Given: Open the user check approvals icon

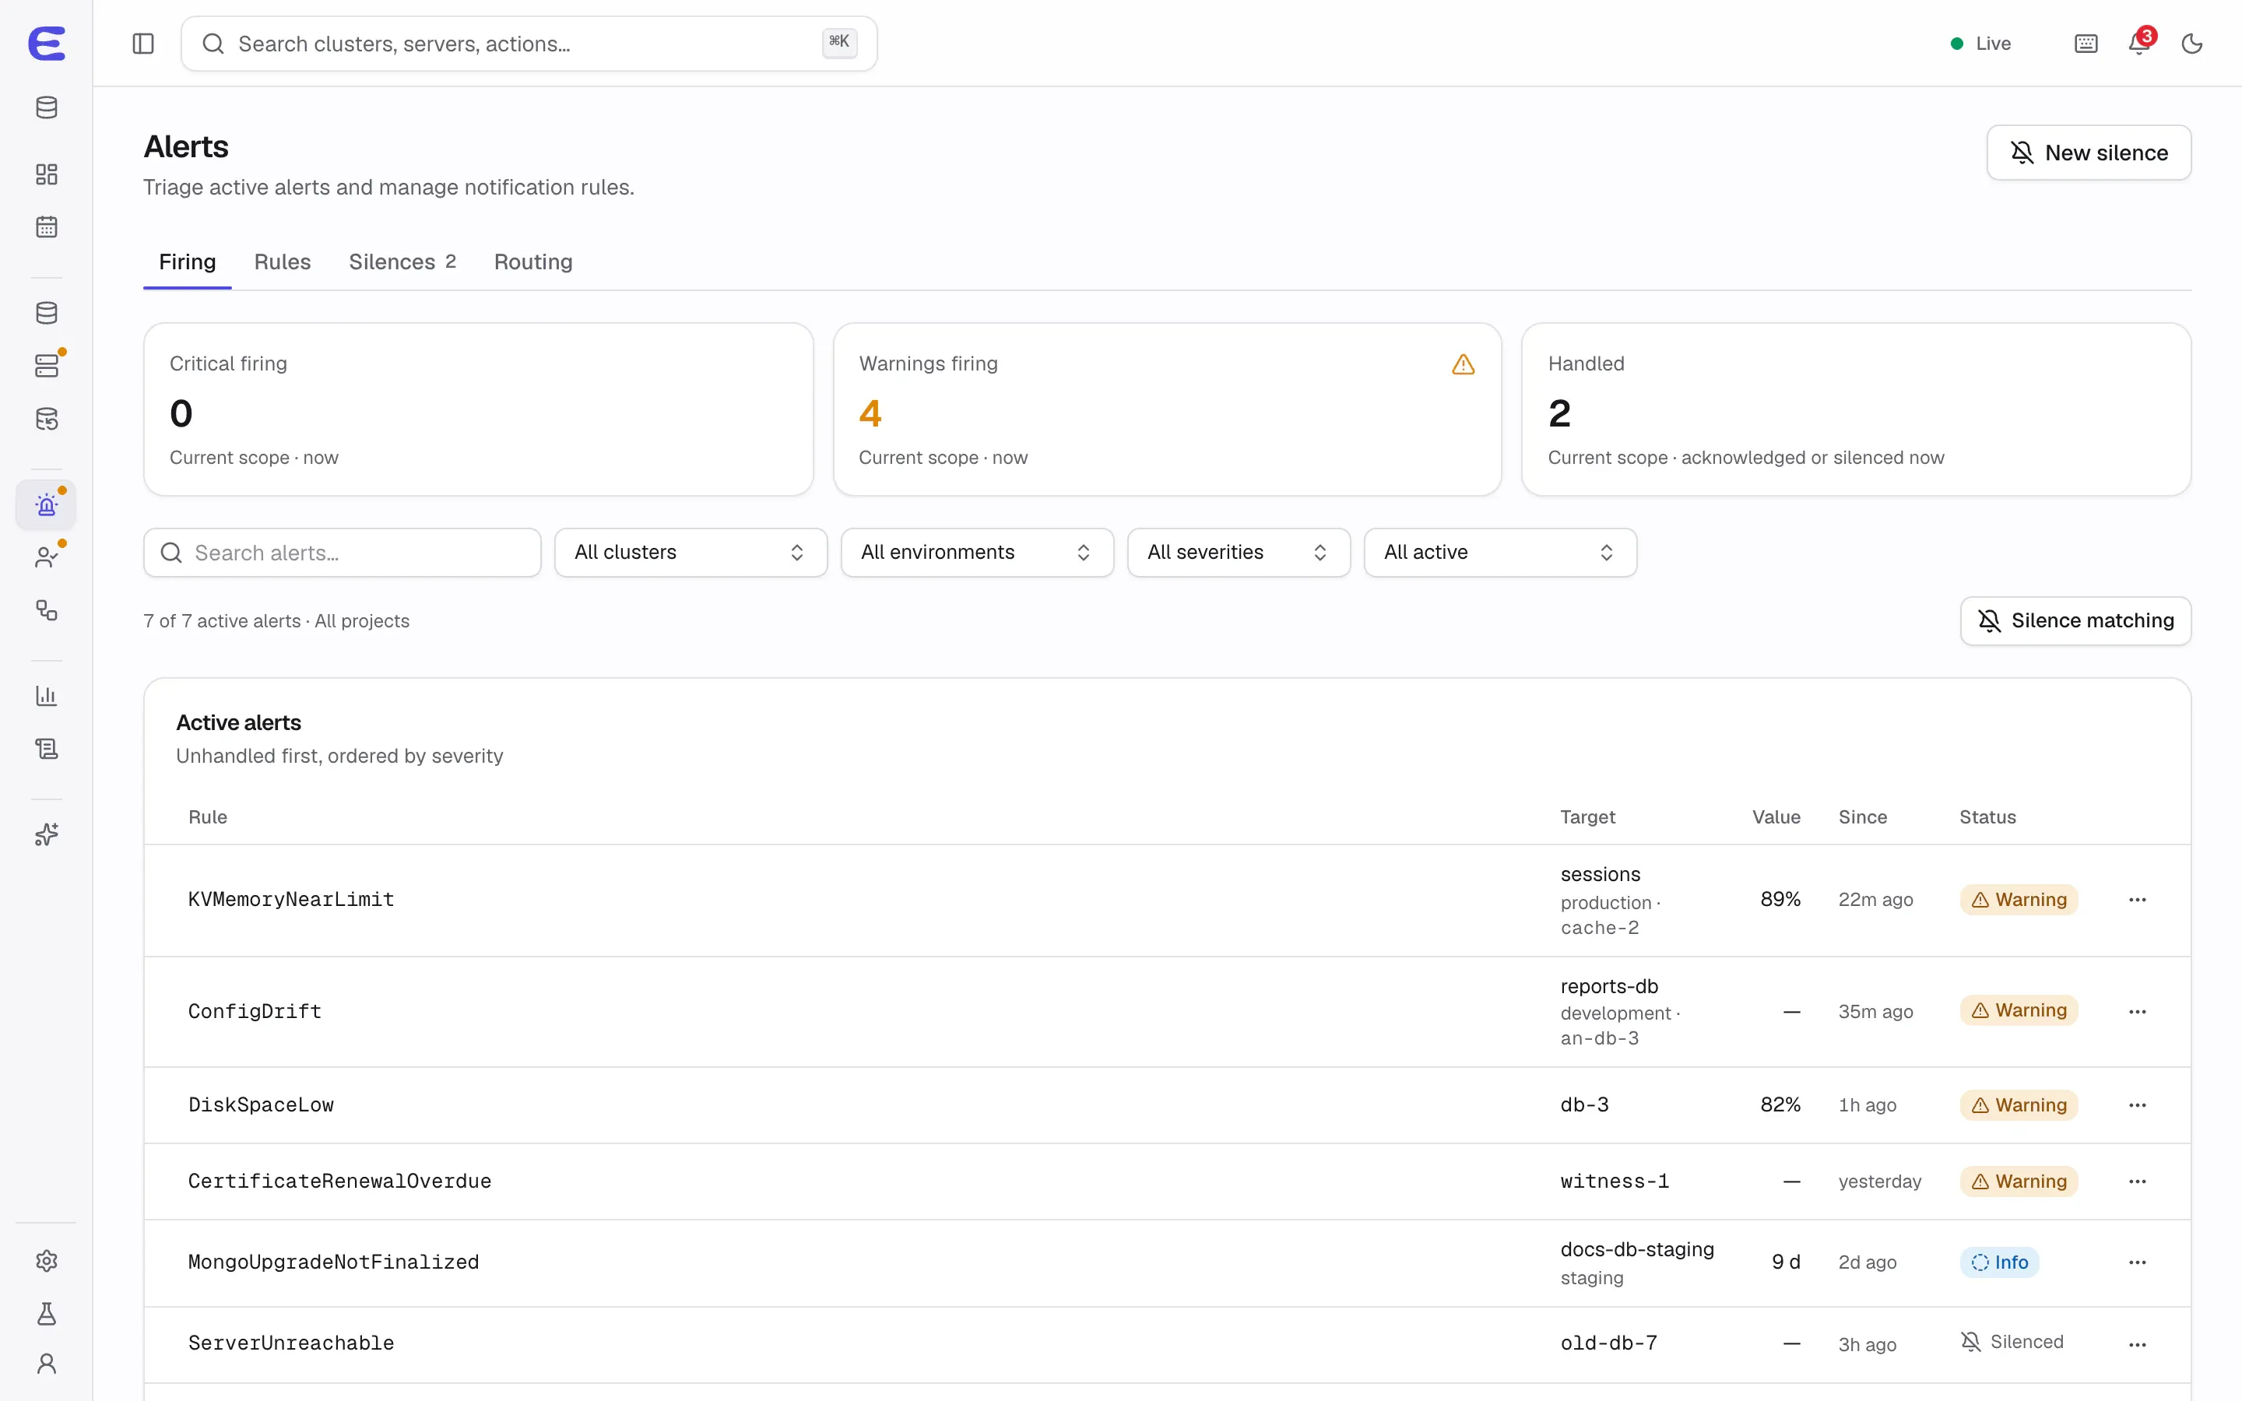Looking at the screenshot, I should [x=47, y=558].
